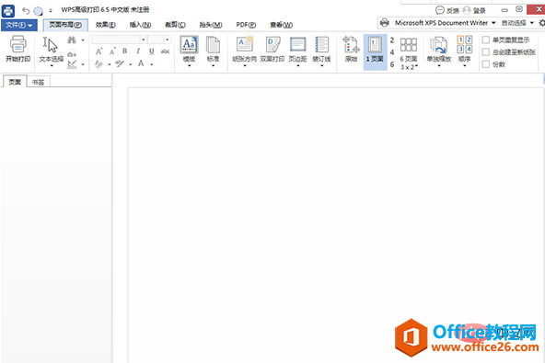Image resolution: width=545 pixels, height=363 pixels.
Task: Click the duplex printing D icon
Action: [272, 44]
